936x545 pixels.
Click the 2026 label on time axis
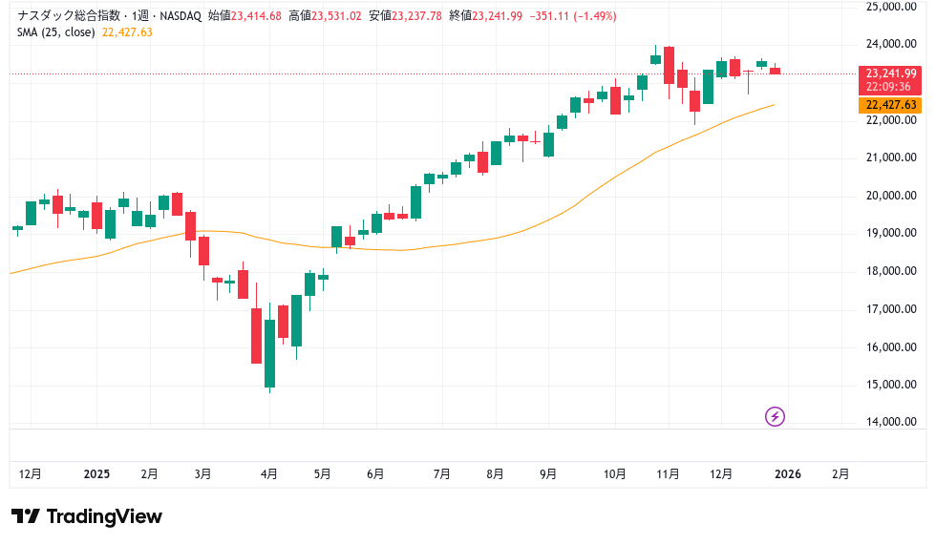point(788,473)
